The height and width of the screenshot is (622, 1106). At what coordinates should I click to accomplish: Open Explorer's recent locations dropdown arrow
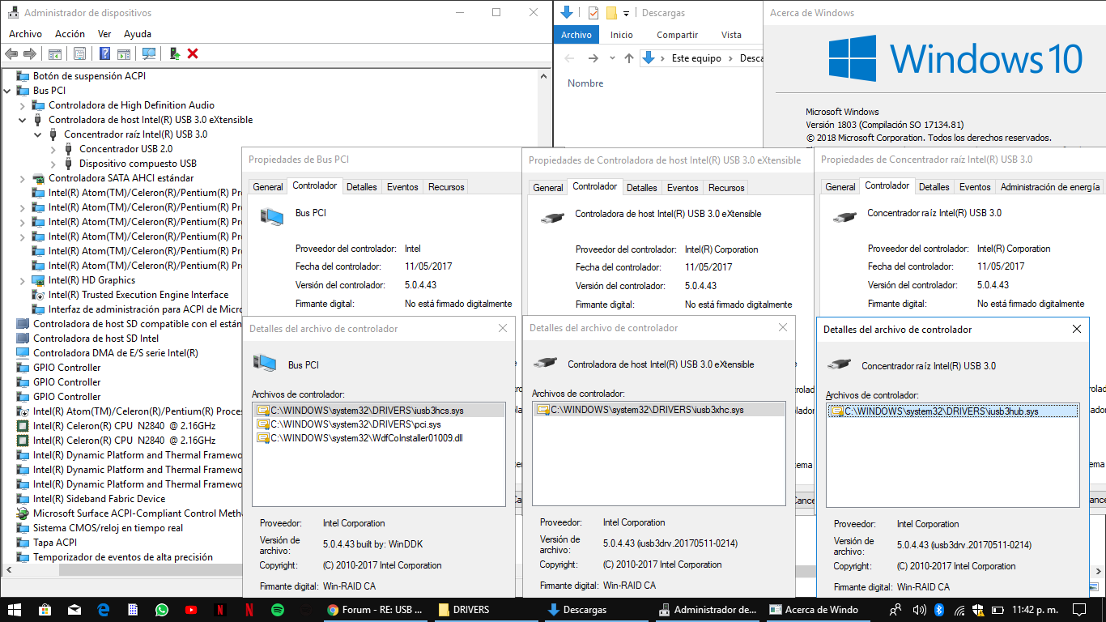click(612, 58)
